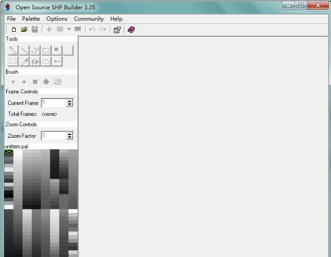Viewport: 331px width, 257px height.
Task: Pick the pure white swatch in first column
Action: point(9,207)
